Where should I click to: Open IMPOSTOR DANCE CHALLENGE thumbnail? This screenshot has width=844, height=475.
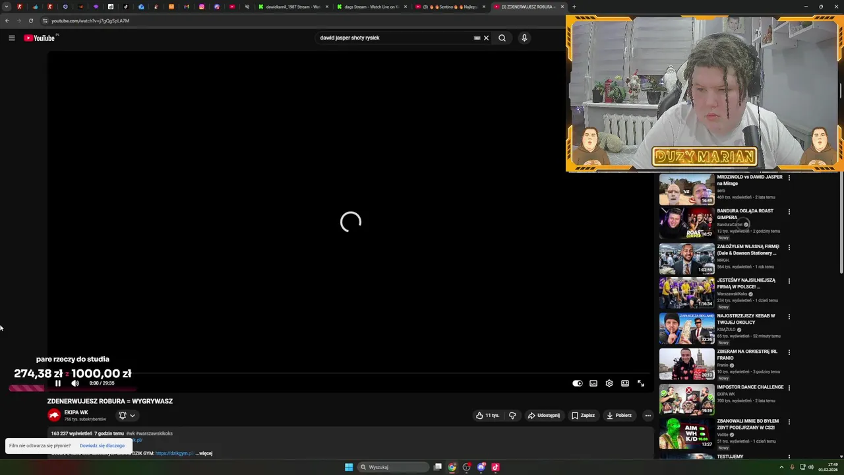pos(686,400)
